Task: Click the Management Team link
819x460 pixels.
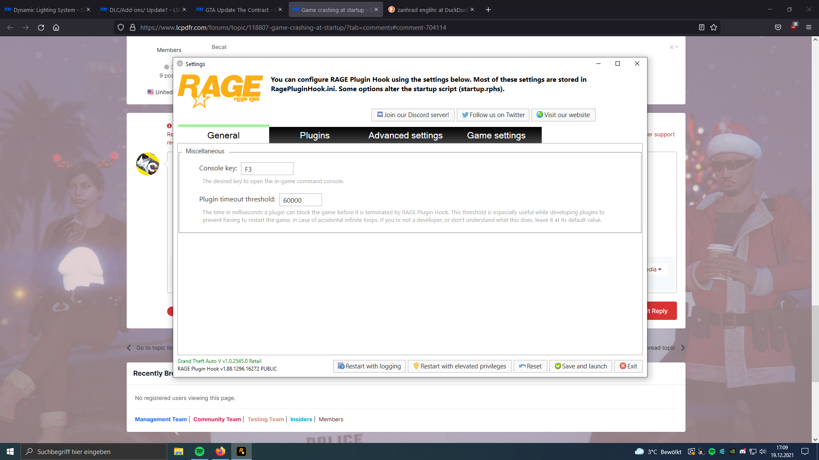Action: tap(161, 420)
